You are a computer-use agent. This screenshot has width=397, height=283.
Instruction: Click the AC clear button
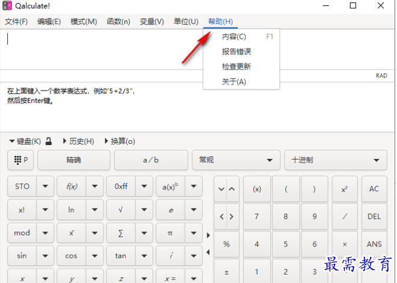374,189
